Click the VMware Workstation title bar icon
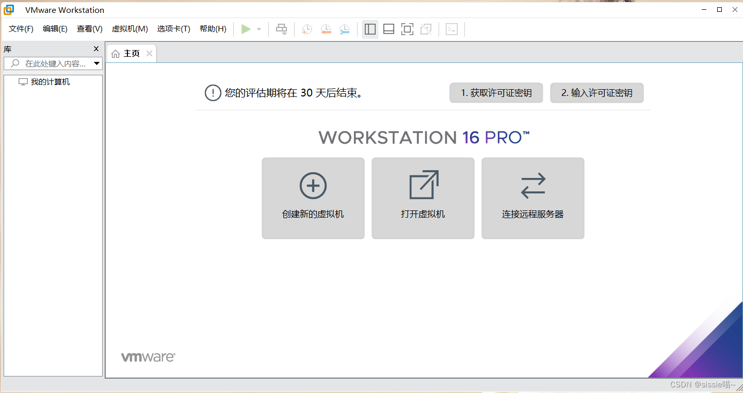The height and width of the screenshot is (393, 743). point(9,10)
